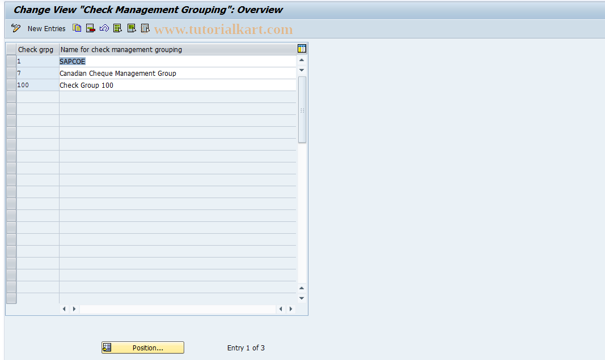Click Canadian Cheque Management Group field
Screen dimensions: 605x360
coord(177,73)
